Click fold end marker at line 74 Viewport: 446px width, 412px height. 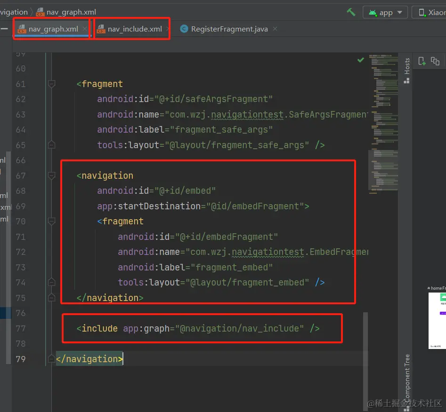(x=51, y=282)
